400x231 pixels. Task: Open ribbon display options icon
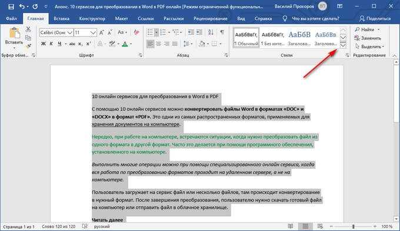[x=340, y=6]
